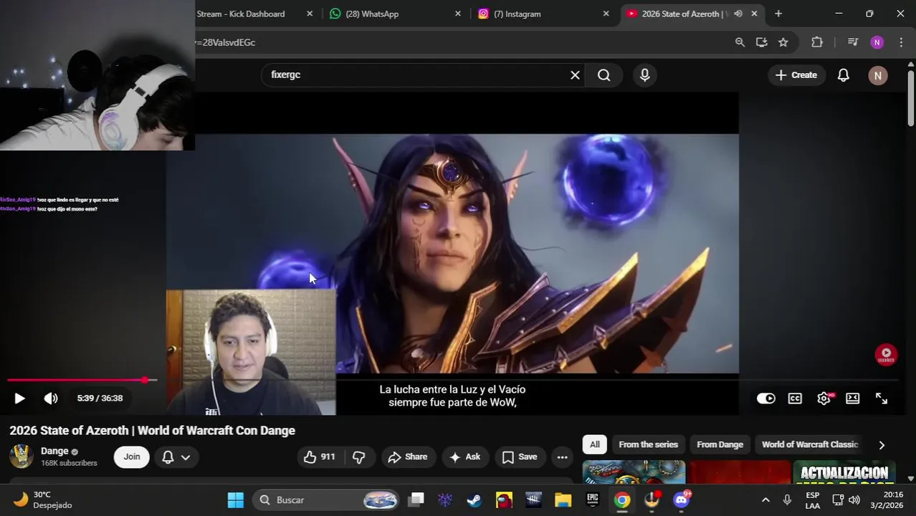Expand the subscription notification bell dropdown
Screen dimensions: 916x516
176,457
